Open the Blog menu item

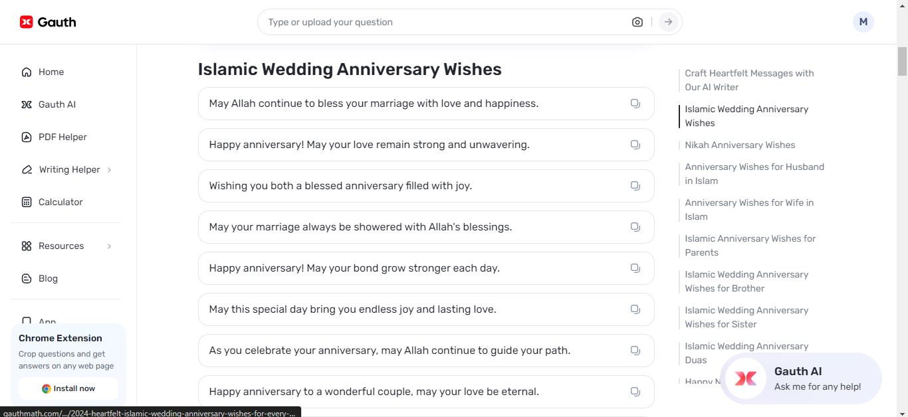pos(47,278)
